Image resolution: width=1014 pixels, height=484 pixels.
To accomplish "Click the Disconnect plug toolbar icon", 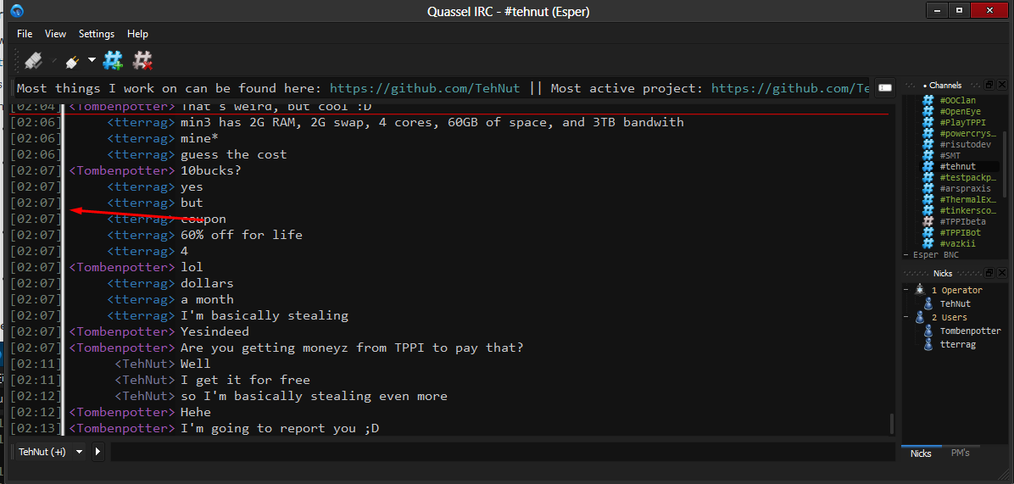I will click(x=71, y=61).
